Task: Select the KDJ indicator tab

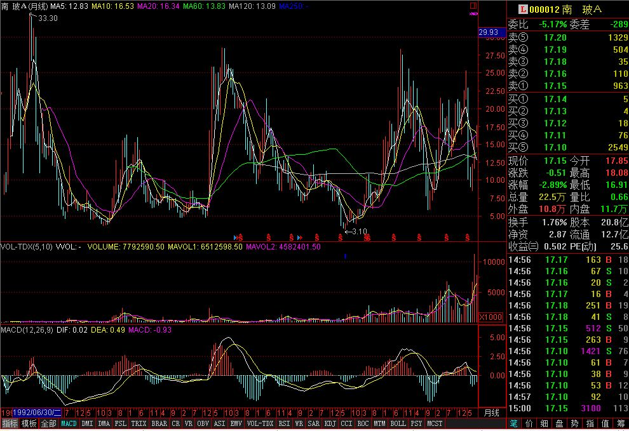Action: 330,423
